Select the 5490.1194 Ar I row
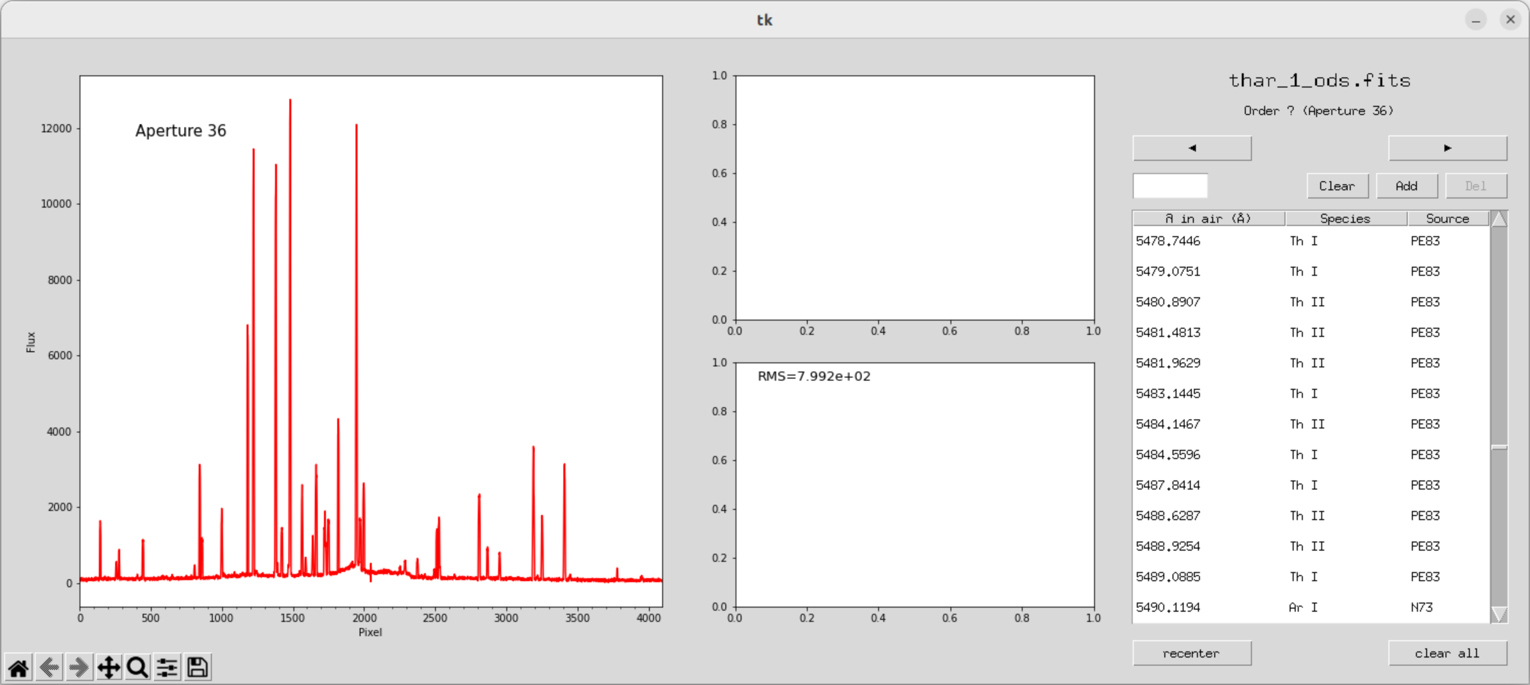This screenshot has height=685, width=1530. (1307, 607)
